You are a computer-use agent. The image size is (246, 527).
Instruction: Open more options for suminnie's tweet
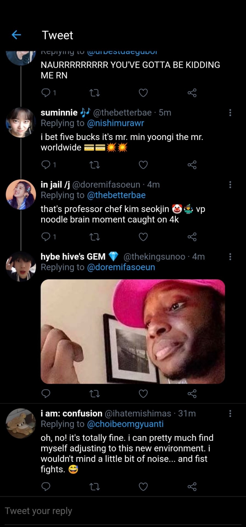click(x=230, y=113)
